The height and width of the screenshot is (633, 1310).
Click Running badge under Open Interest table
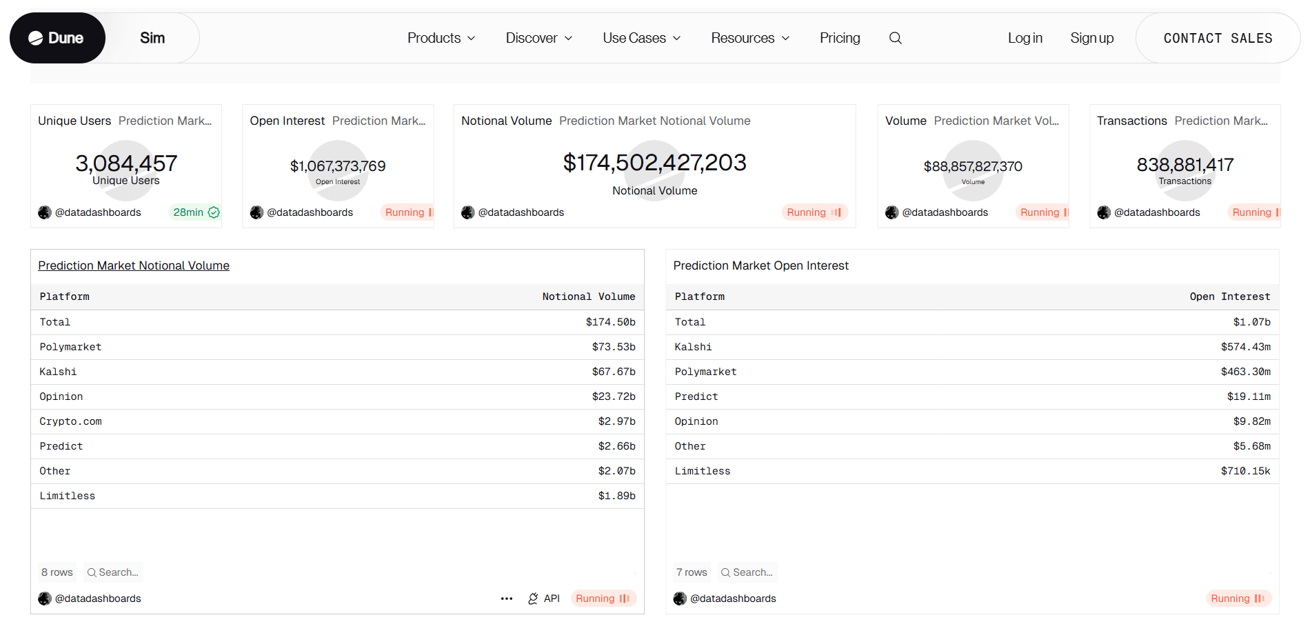point(1238,599)
